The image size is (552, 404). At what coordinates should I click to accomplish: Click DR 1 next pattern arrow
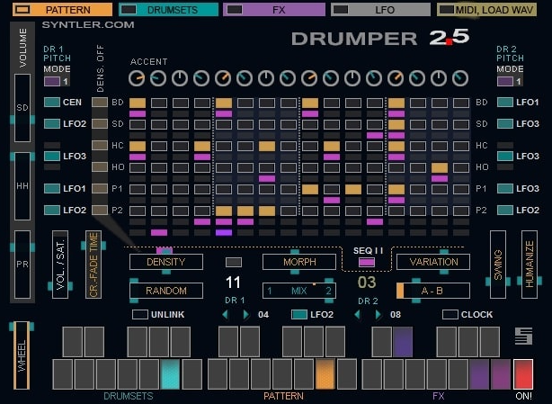246,315
